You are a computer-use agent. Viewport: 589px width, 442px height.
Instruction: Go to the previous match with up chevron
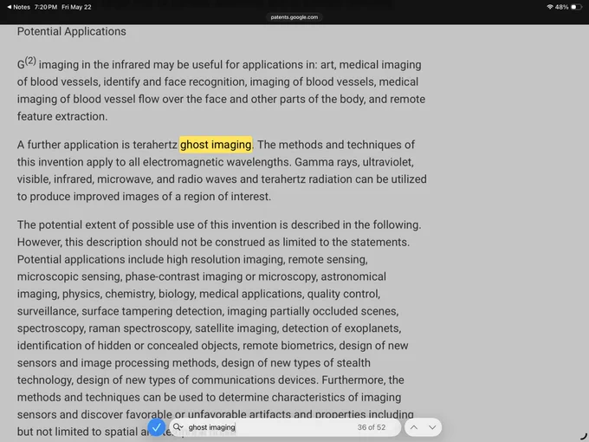tap(414, 427)
